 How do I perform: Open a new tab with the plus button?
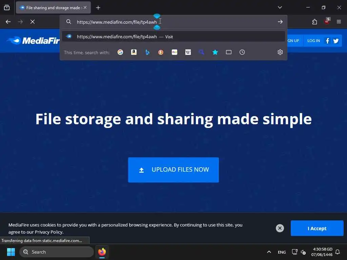98,8
